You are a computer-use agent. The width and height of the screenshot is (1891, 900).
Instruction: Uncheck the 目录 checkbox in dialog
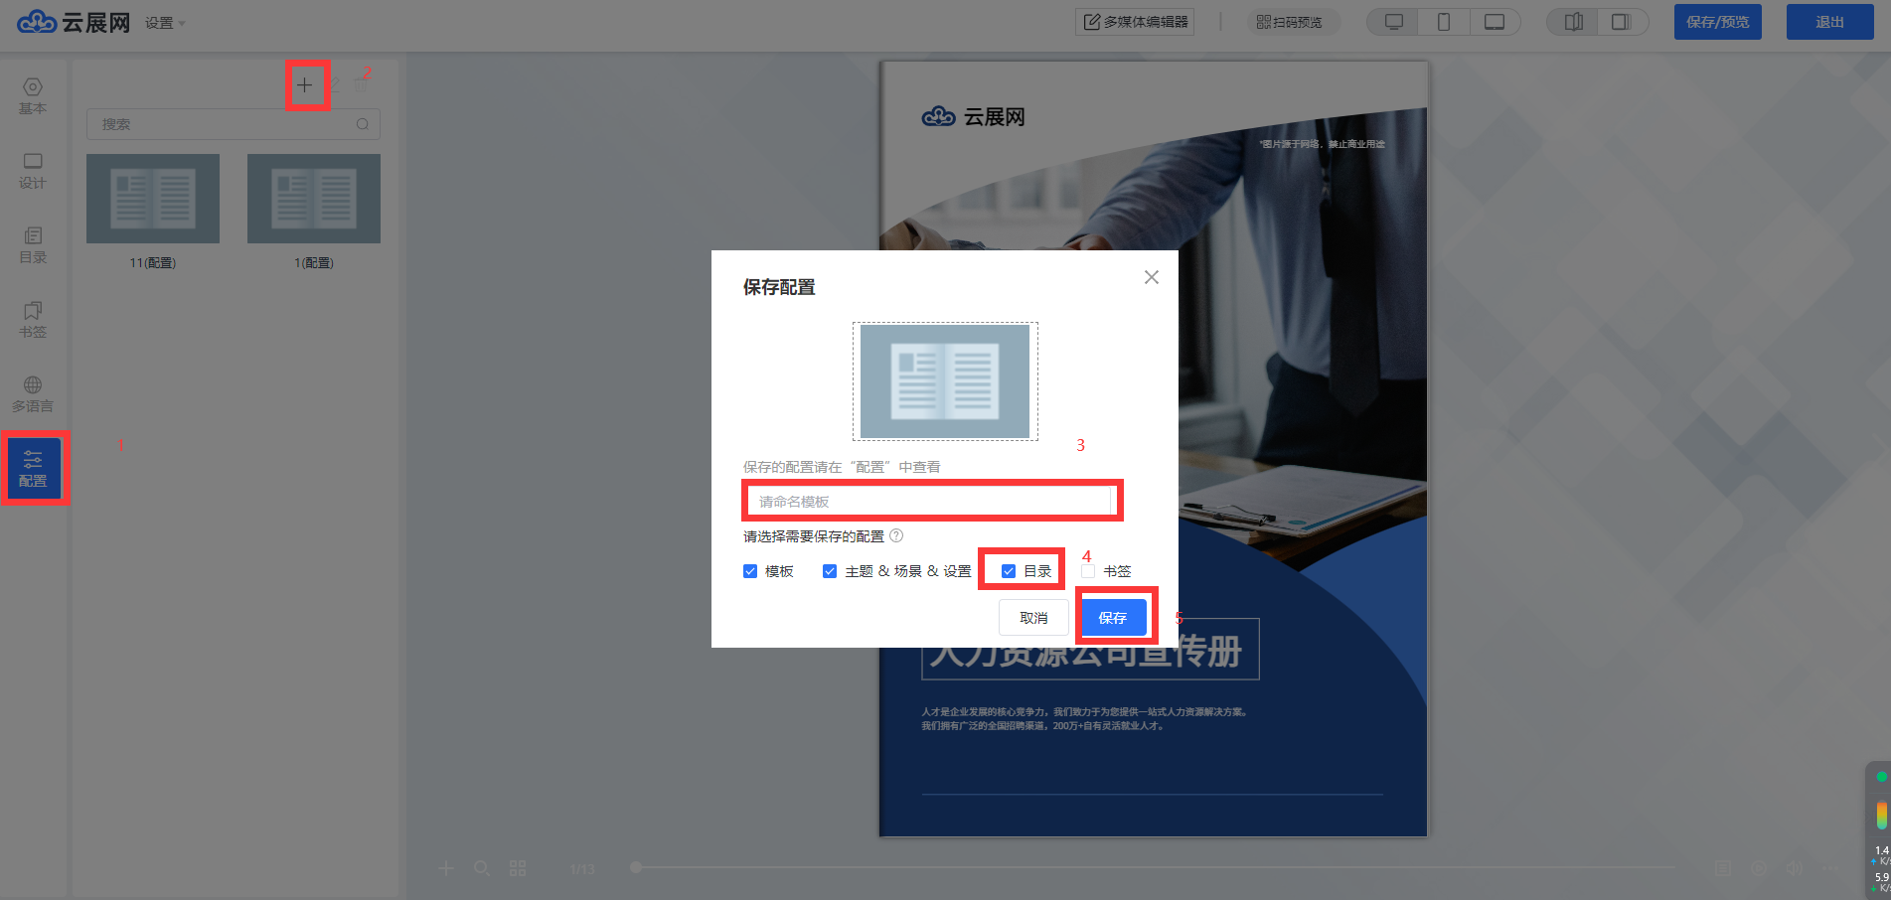click(1009, 571)
